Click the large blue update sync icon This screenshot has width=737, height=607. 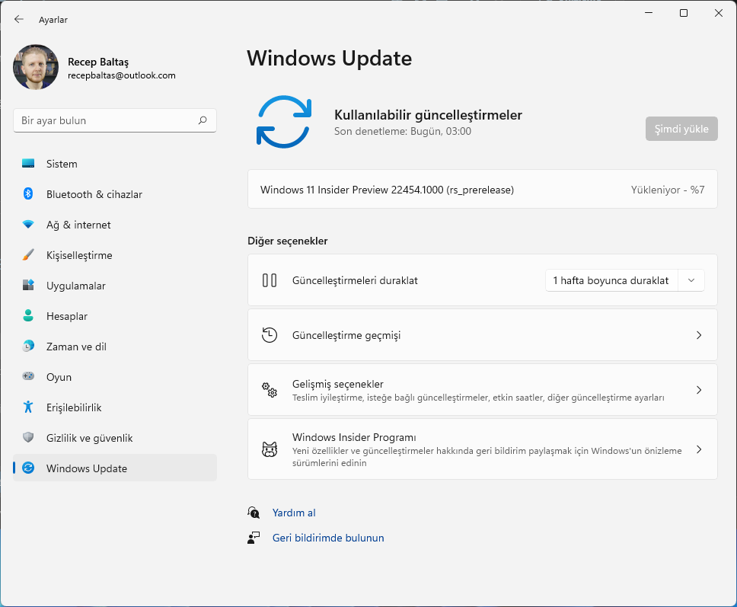coord(284,122)
